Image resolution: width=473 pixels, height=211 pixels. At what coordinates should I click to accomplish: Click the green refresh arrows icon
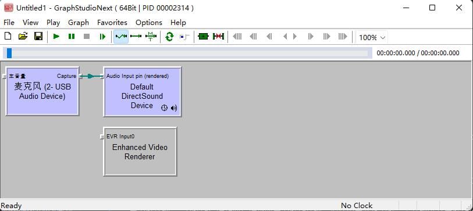[x=169, y=37]
